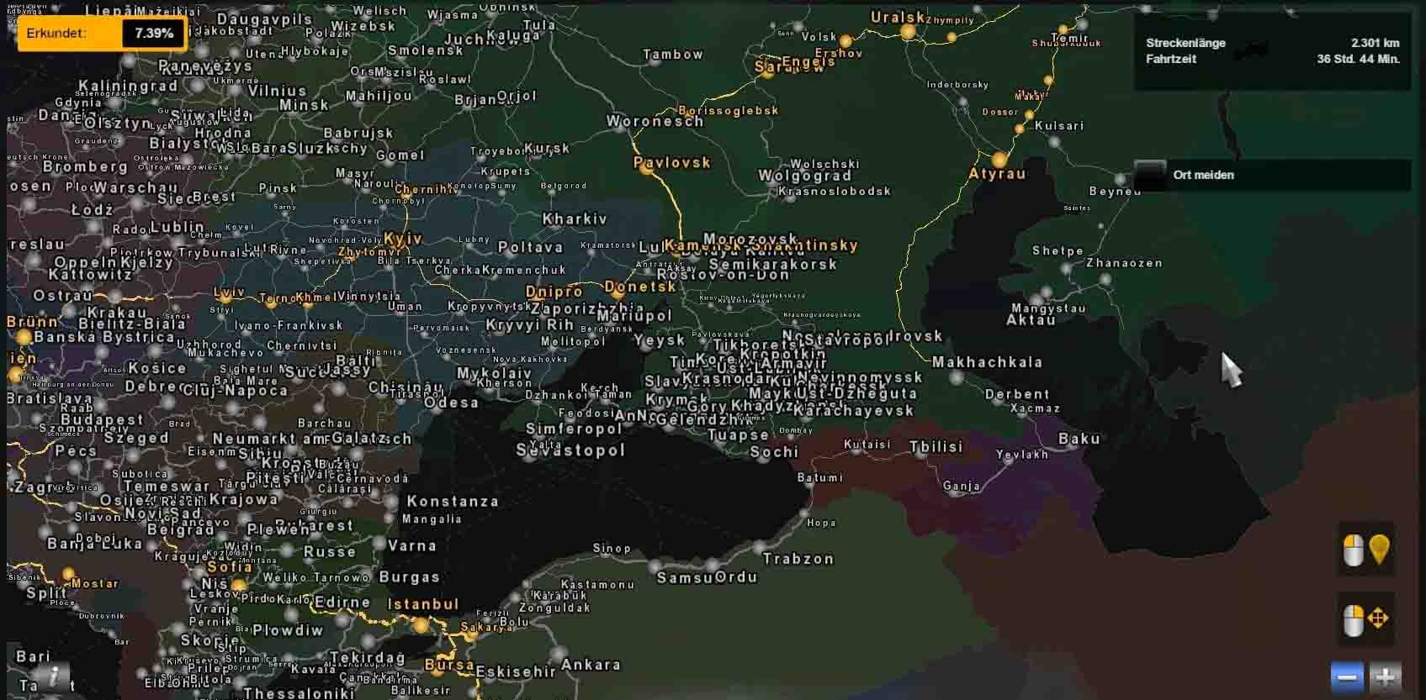Image resolution: width=1426 pixels, height=700 pixels.
Task: Click the zoom in plus button
Action: click(1386, 677)
